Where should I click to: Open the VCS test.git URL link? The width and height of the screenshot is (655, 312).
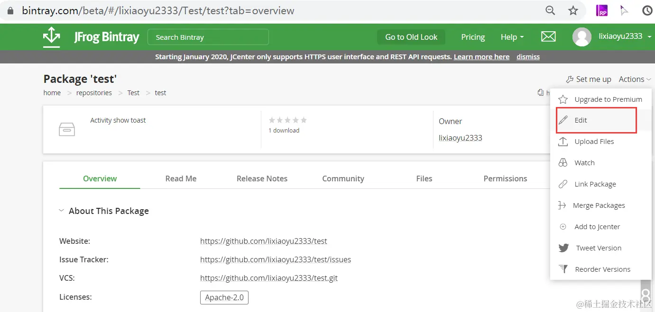tap(269, 278)
